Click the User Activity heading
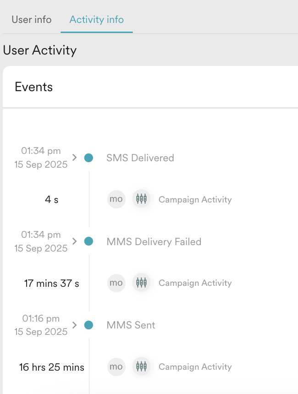298x394 pixels. (40, 50)
